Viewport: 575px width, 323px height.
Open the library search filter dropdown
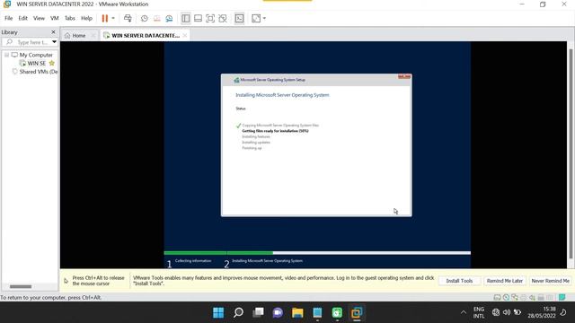(54, 42)
